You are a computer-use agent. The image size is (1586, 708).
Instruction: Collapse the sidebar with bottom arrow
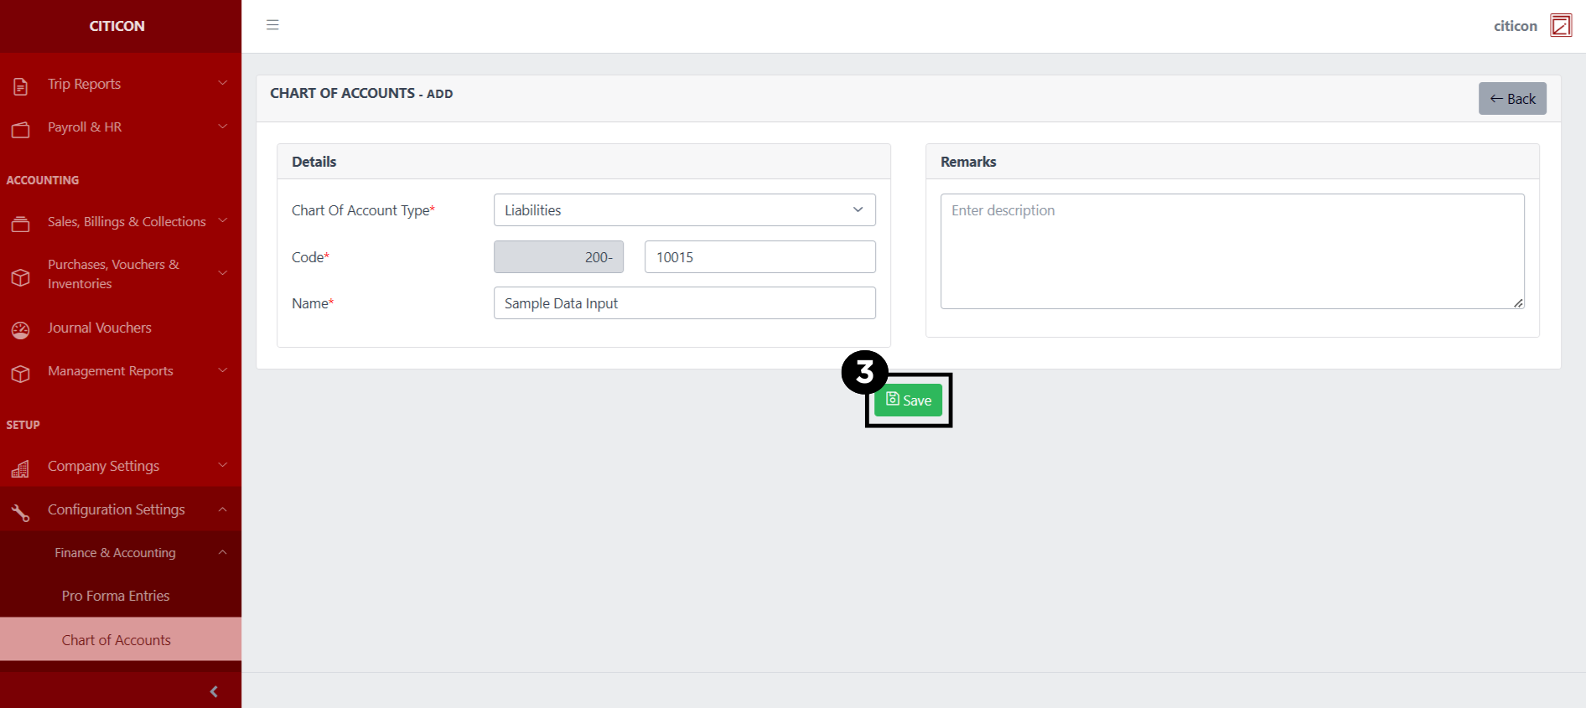tap(214, 691)
